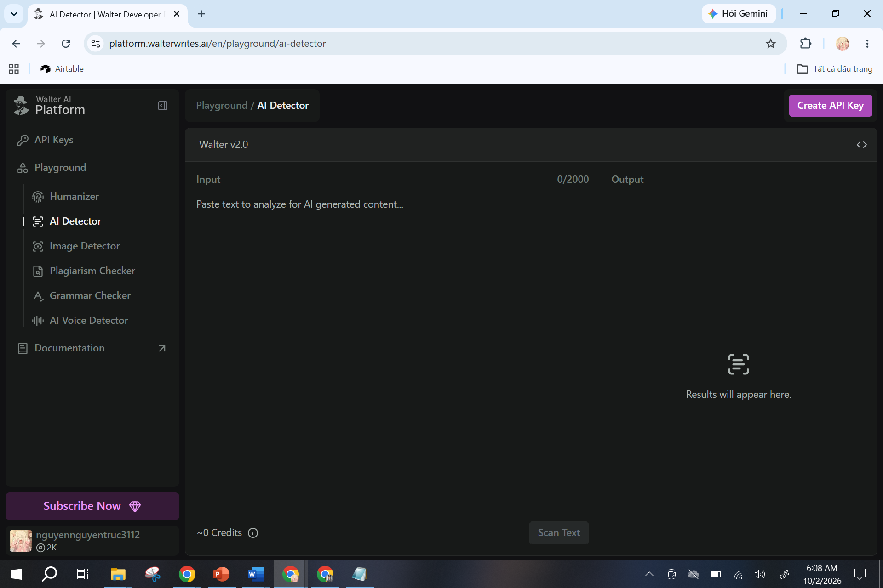
Task: Open the Grammar Checker tool
Action: coord(90,296)
